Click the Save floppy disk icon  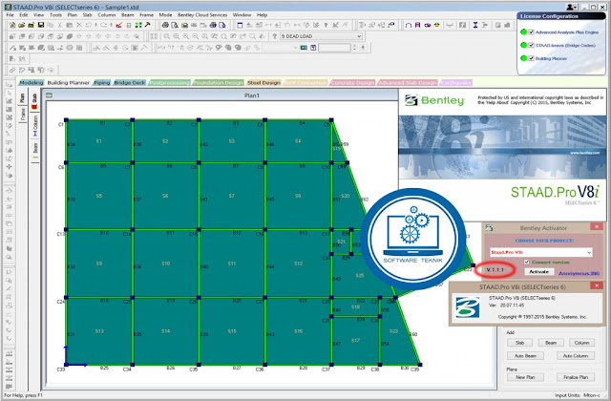point(41,25)
